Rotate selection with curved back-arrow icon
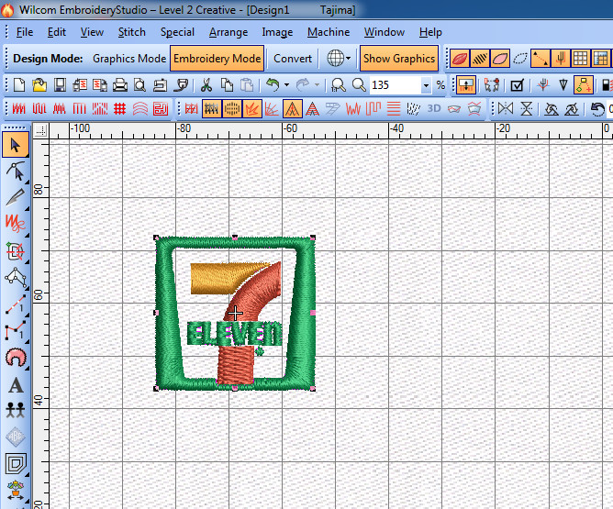This screenshot has width=613, height=509. pyautogui.click(x=597, y=109)
